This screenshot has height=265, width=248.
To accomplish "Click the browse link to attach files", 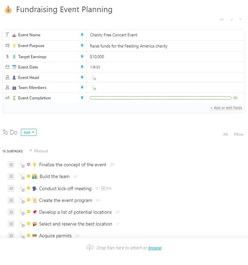I will tap(155, 248).
